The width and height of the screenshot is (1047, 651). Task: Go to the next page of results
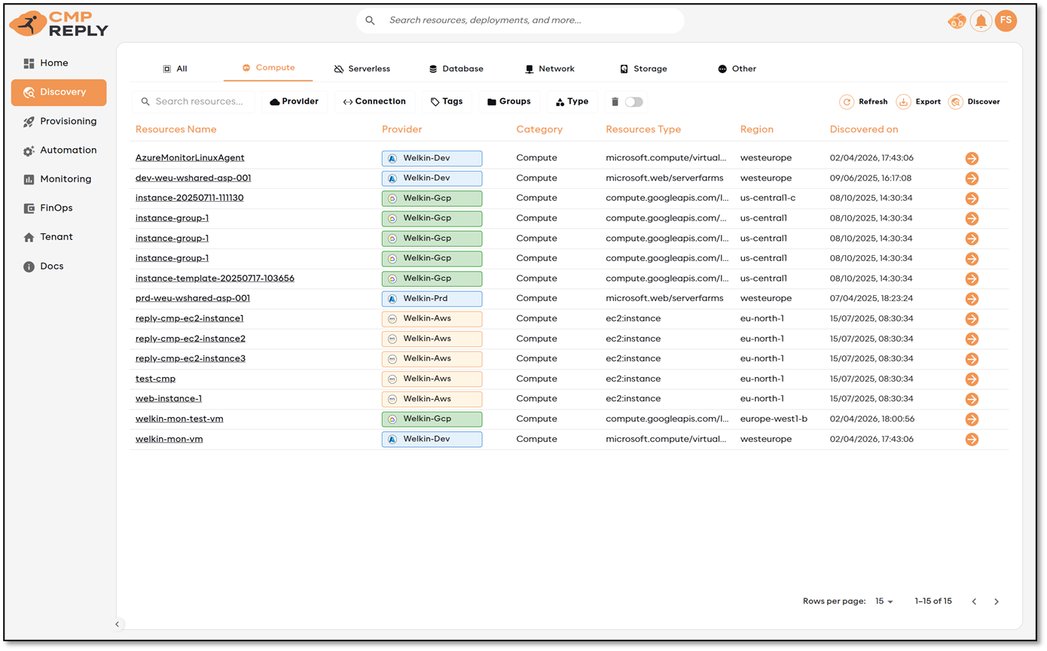(x=997, y=601)
